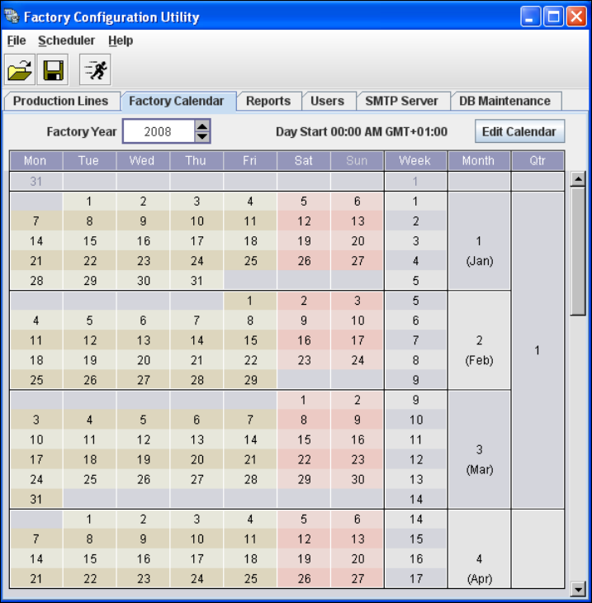Maximize the Factory Configuration Utility window
The height and width of the screenshot is (603, 592).
pyautogui.click(x=553, y=17)
